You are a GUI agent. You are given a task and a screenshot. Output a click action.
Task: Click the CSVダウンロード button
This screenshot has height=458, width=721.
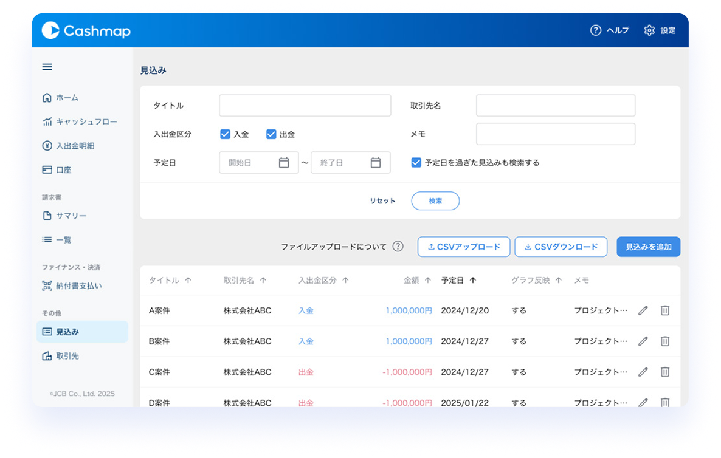(561, 247)
